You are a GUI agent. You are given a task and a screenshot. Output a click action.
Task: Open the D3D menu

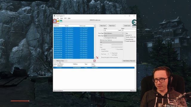coord(65,18)
